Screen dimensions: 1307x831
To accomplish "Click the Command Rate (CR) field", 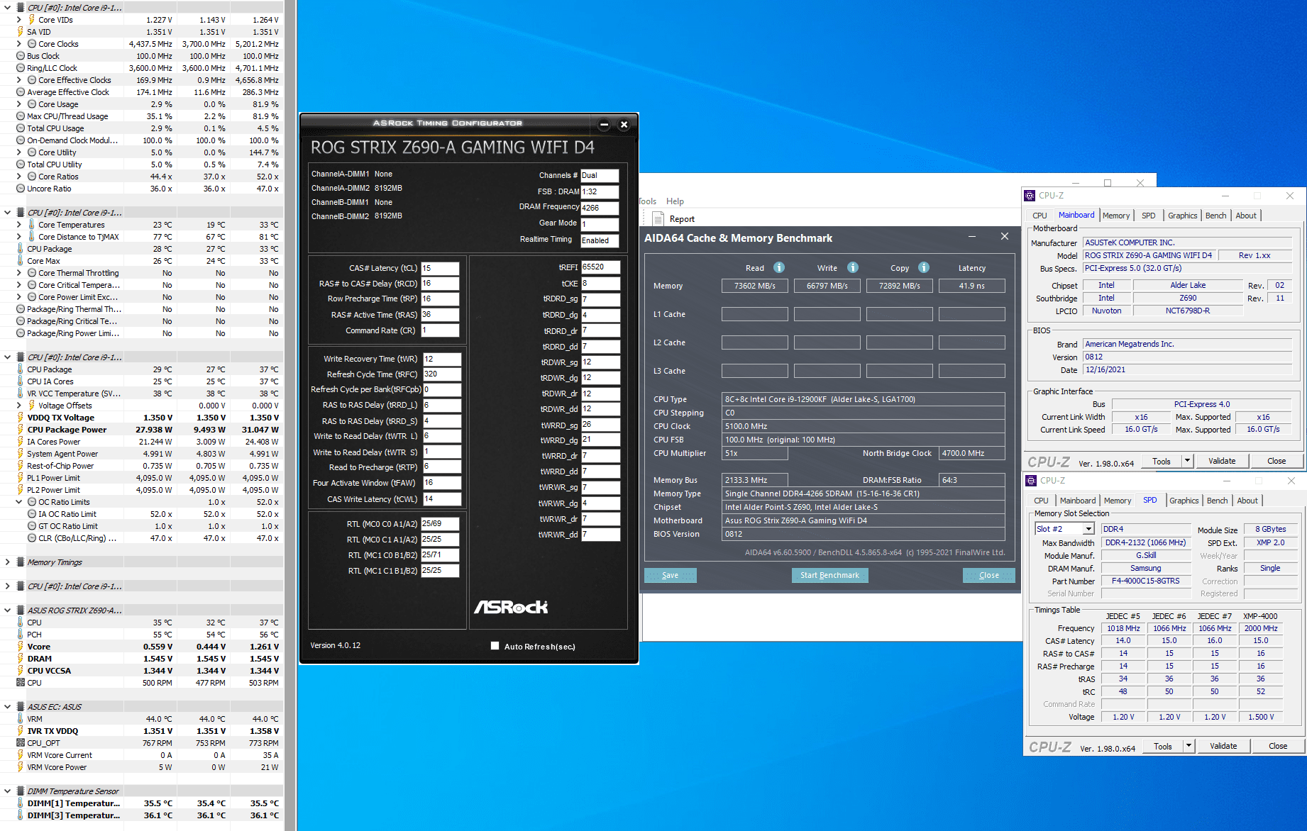I will (x=440, y=330).
